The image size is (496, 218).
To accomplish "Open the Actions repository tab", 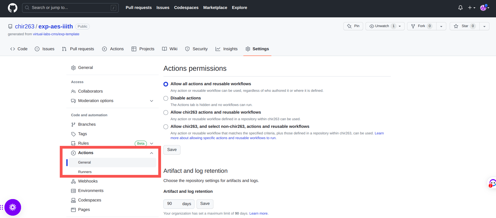I will [x=113, y=49].
